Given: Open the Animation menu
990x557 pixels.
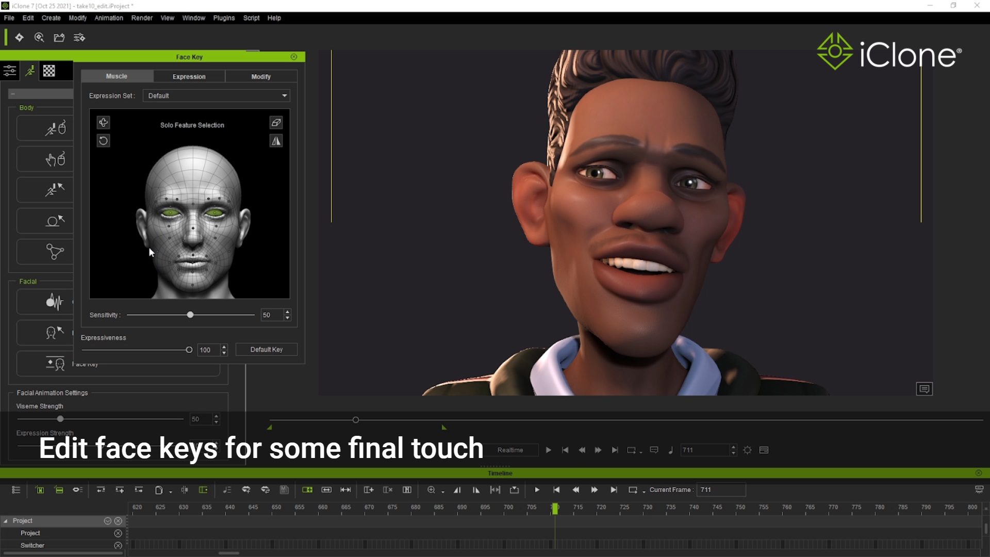Looking at the screenshot, I should click(x=109, y=18).
